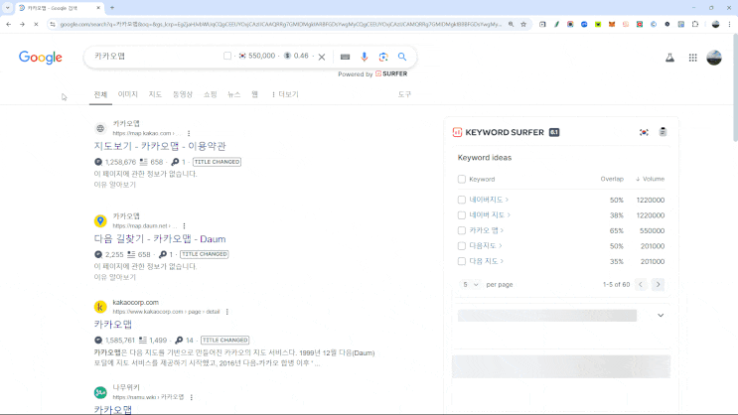Check the 다음지도 keyword checkbox
This screenshot has height=415, width=738.
point(462,246)
